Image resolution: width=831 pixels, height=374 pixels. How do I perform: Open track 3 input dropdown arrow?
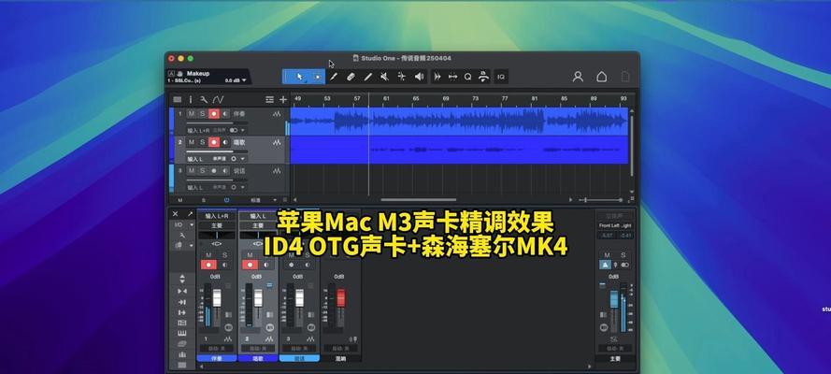(x=243, y=188)
